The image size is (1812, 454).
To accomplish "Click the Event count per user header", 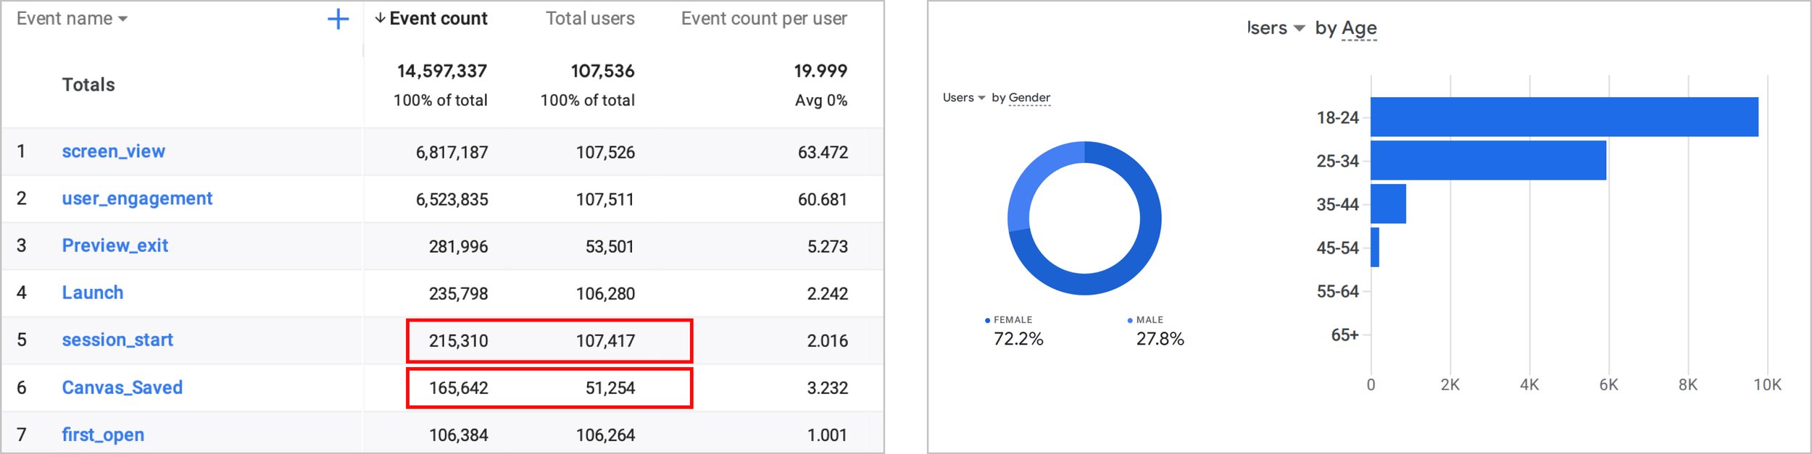I will pos(764,19).
